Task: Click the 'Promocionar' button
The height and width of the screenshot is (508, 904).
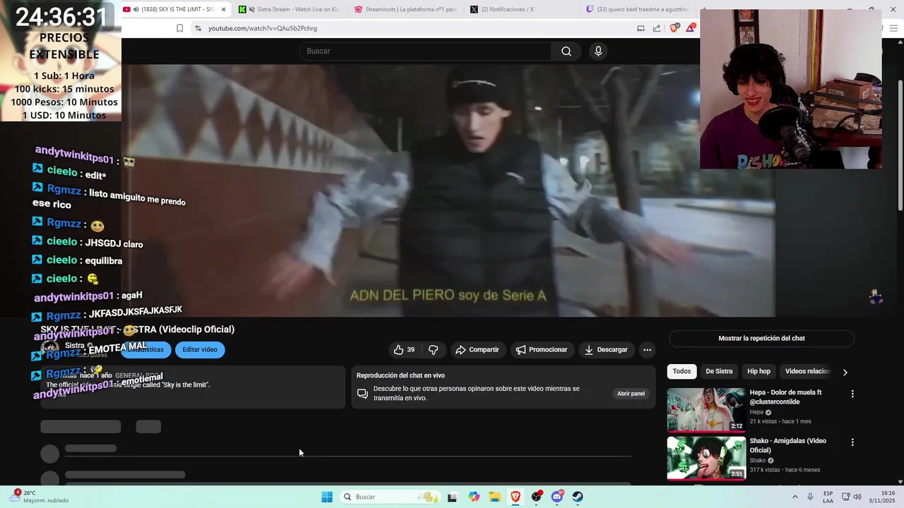Action: pos(542,349)
